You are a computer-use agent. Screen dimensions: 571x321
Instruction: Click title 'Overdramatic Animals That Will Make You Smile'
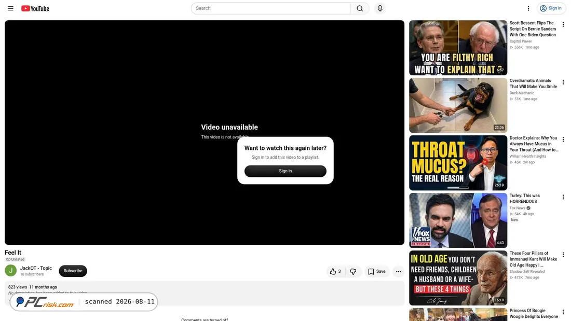point(533,83)
